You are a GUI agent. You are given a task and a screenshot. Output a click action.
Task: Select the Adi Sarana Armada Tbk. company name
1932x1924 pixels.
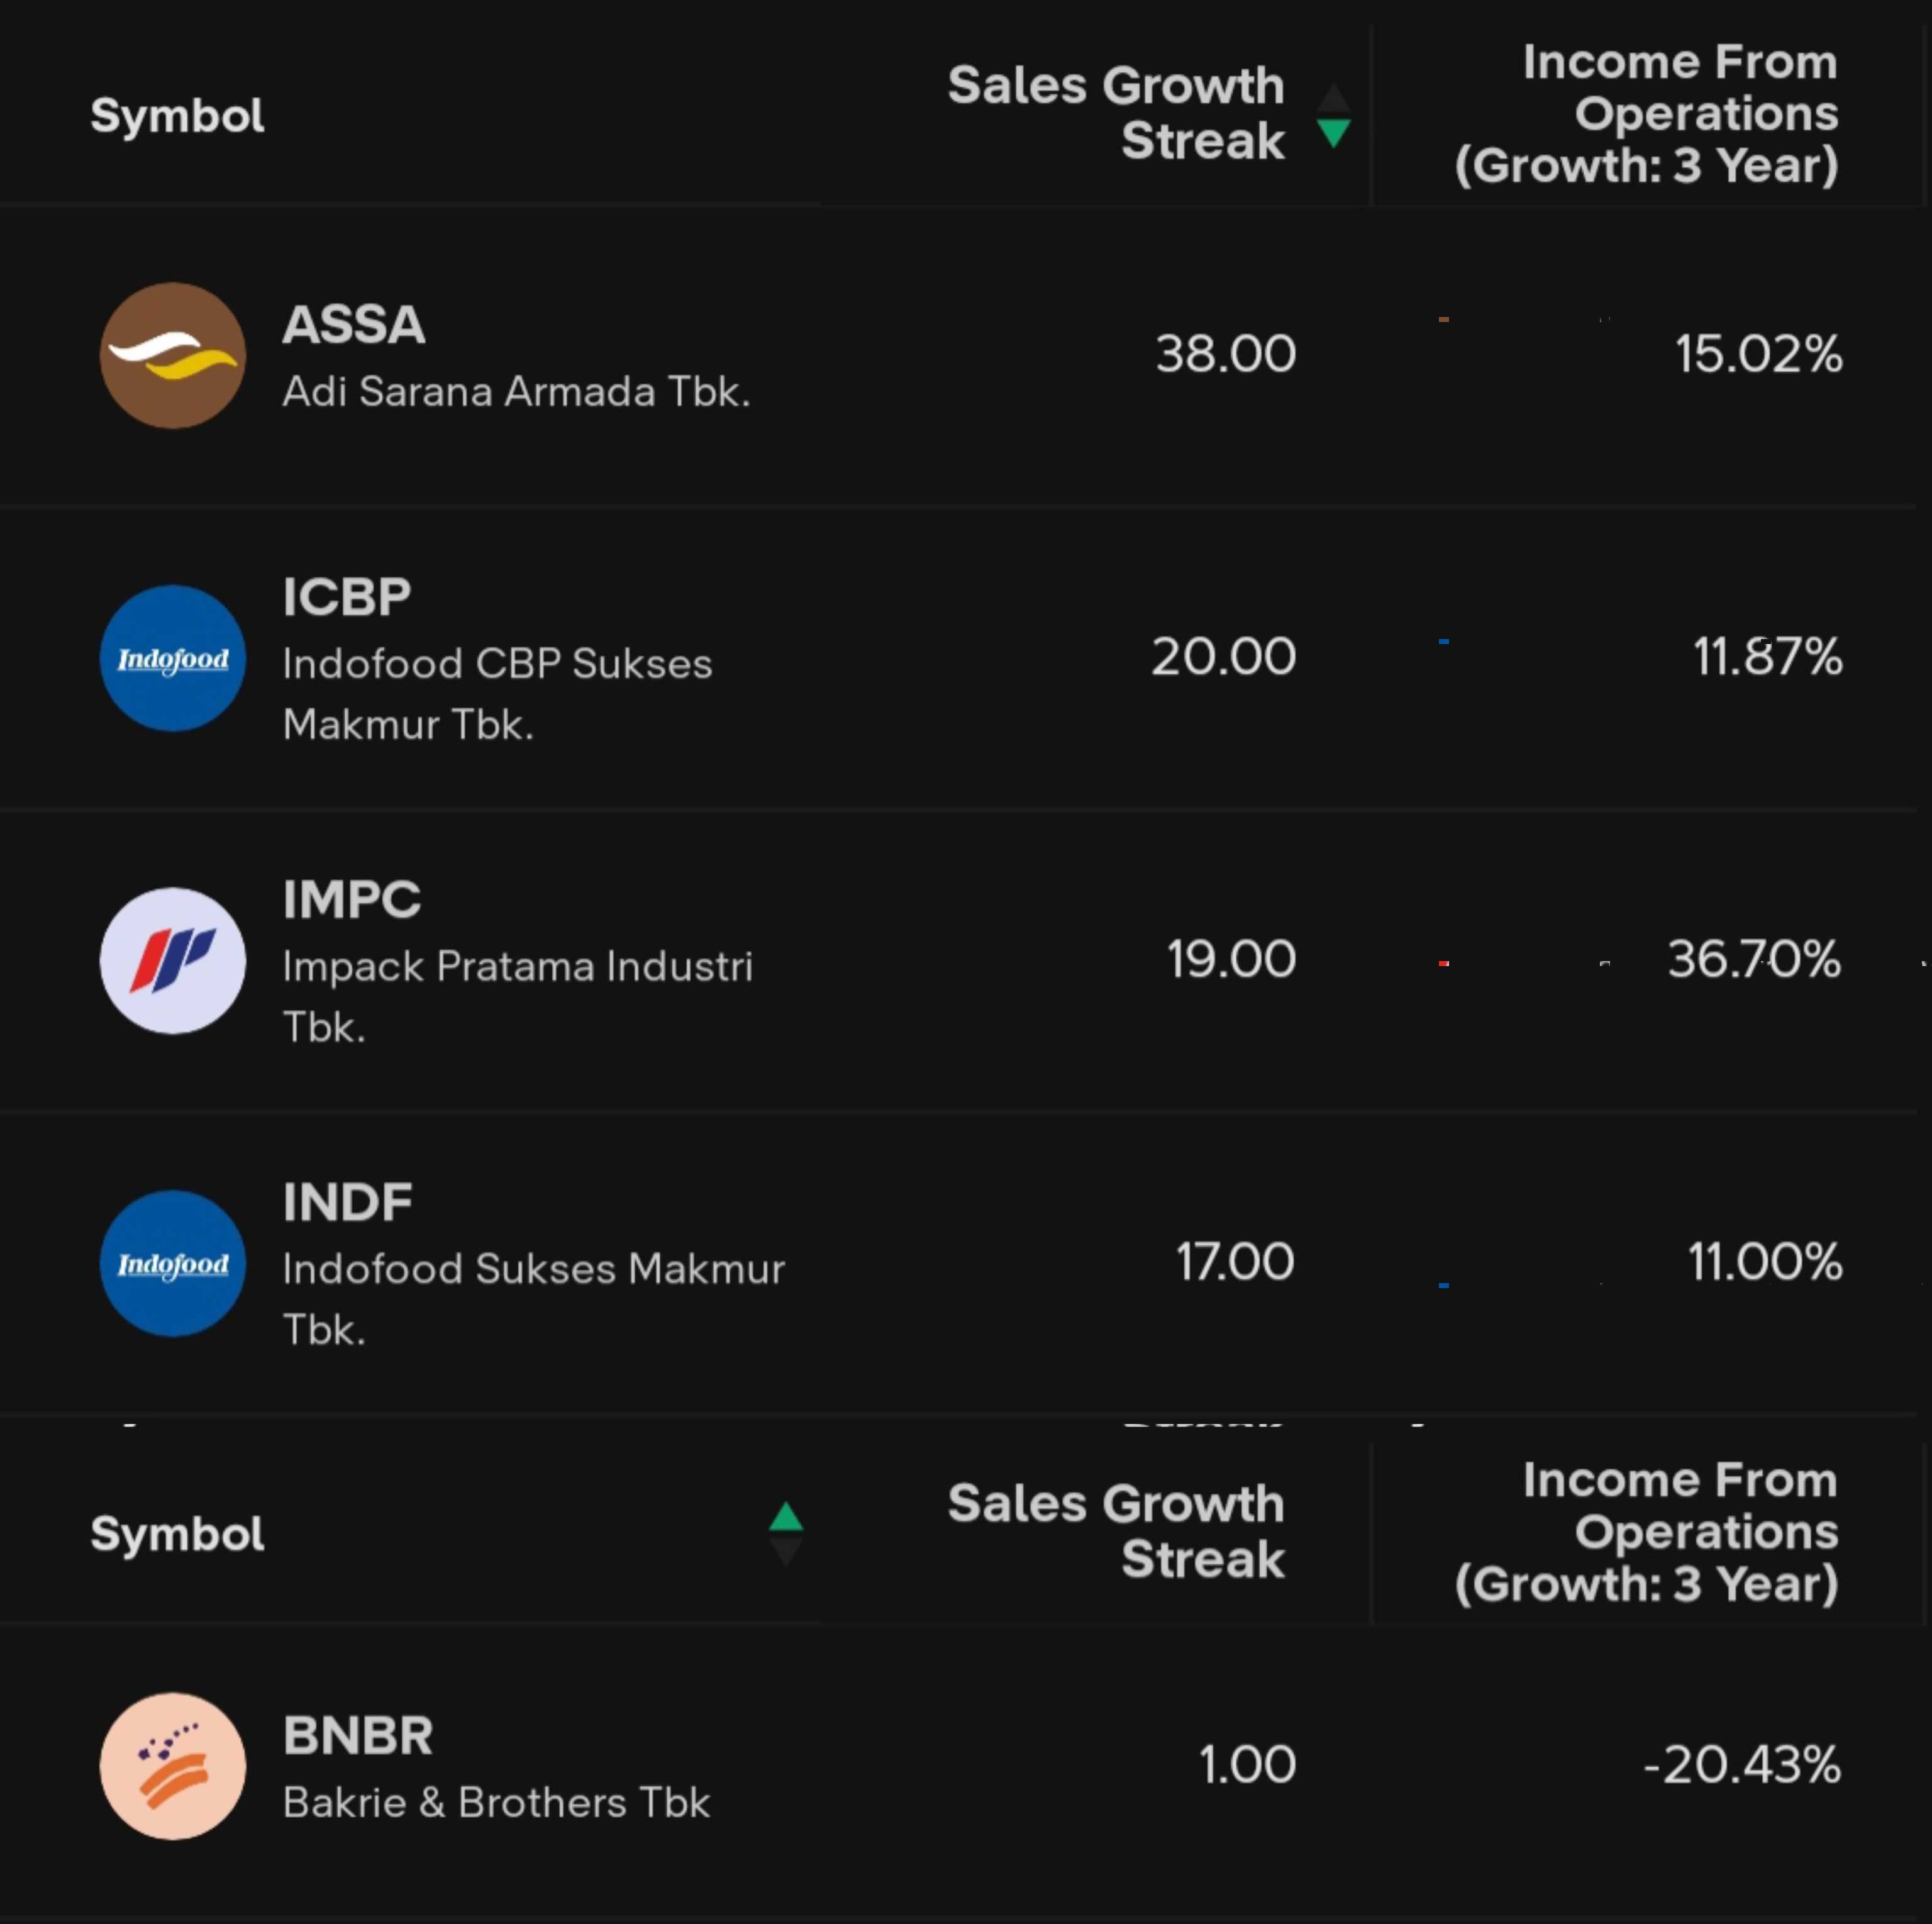[x=516, y=391]
